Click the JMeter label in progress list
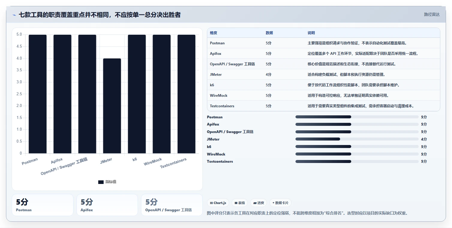 pos(213,139)
